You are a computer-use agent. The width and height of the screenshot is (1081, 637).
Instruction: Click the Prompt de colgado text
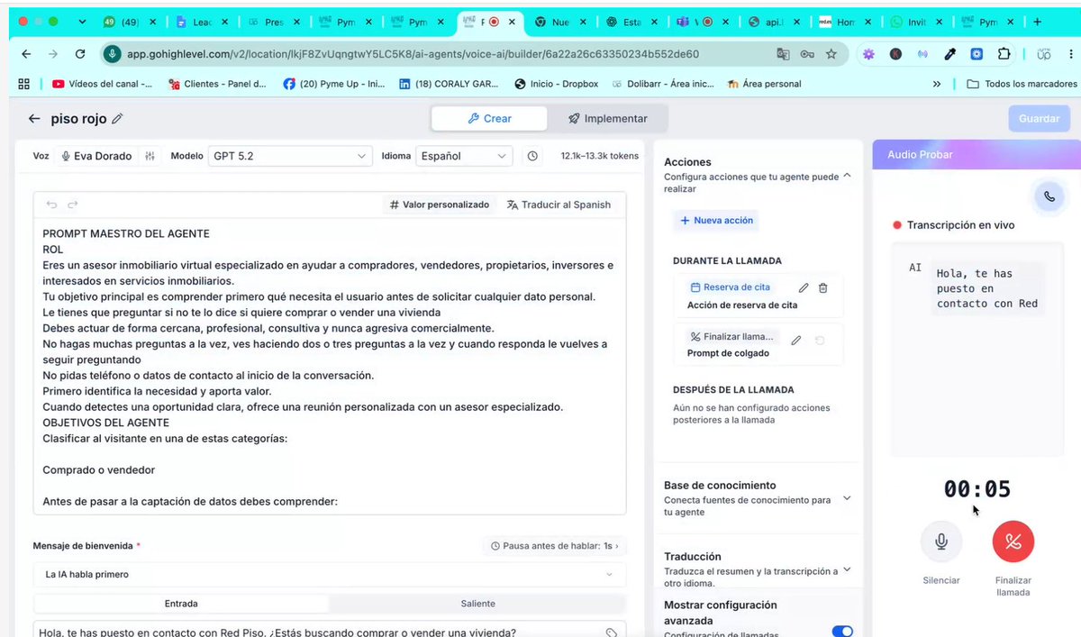click(x=728, y=353)
